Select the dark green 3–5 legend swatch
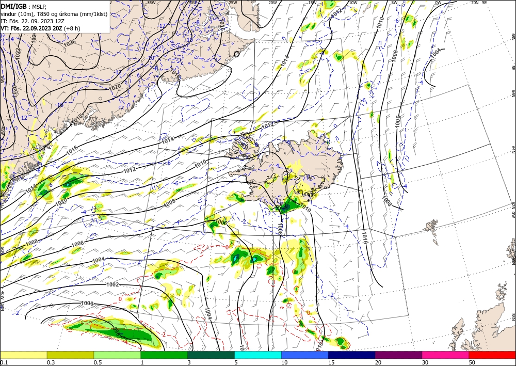The height and width of the screenshot is (366, 516). 211,355
